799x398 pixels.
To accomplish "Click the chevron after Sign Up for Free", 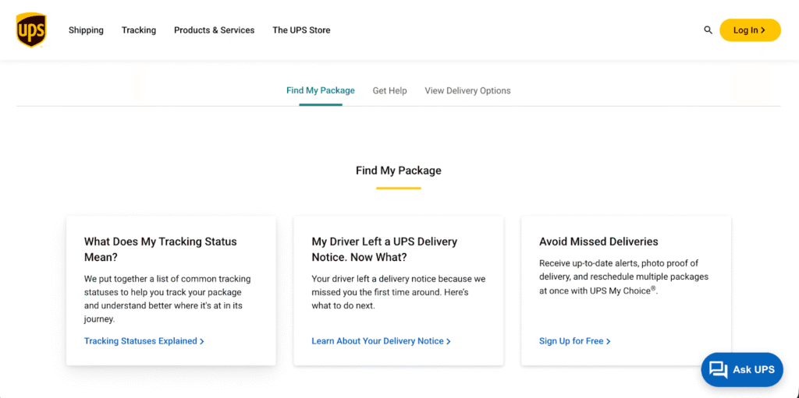I will [609, 341].
